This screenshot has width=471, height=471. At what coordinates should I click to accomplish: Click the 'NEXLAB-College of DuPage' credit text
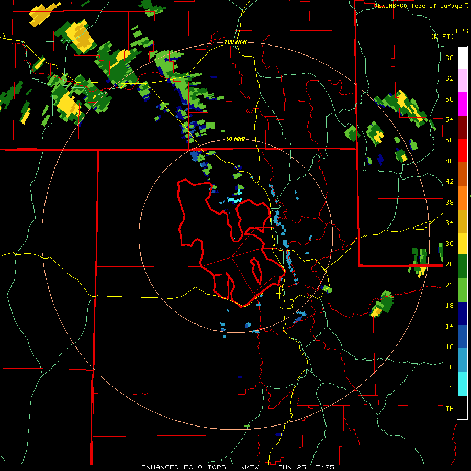click(419, 6)
